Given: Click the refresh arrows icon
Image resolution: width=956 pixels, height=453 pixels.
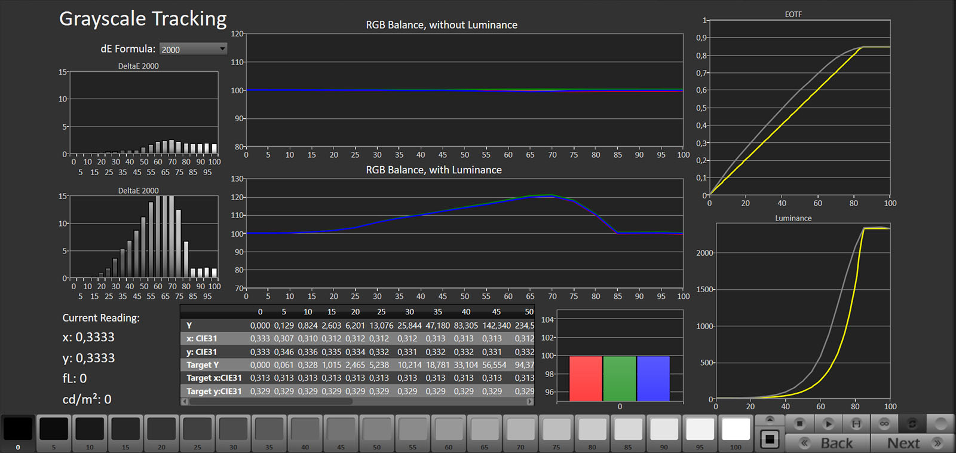Looking at the screenshot, I should pyautogui.click(x=912, y=424).
